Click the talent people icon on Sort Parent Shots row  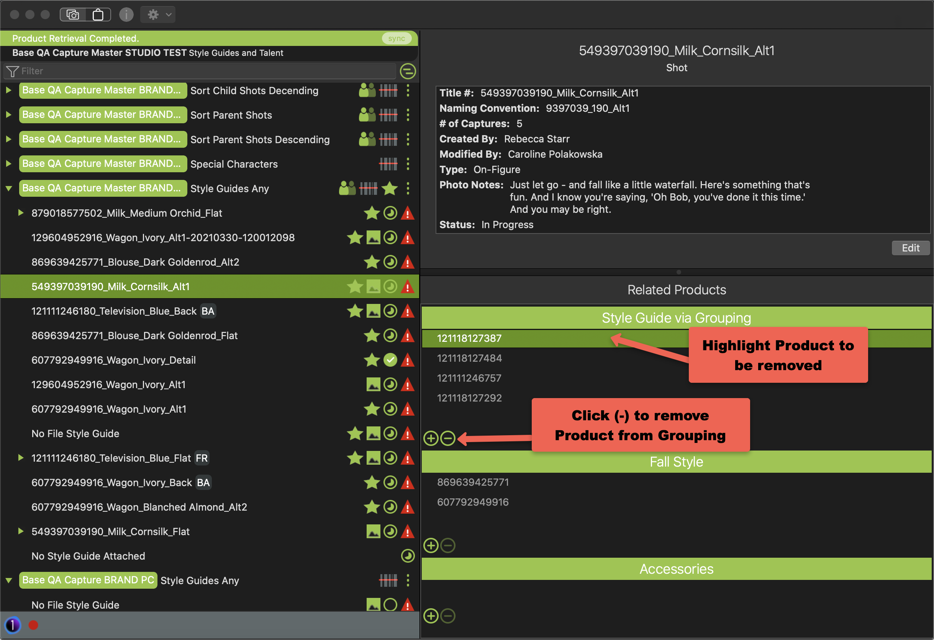pos(367,115)
